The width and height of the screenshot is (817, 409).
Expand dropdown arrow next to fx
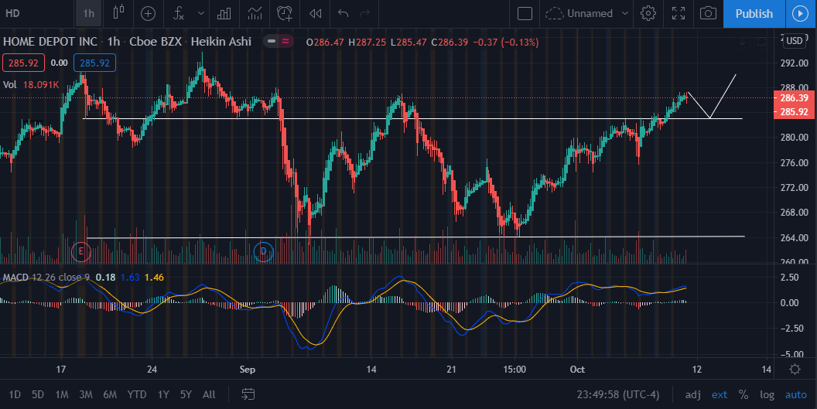[x=200, y=14]
